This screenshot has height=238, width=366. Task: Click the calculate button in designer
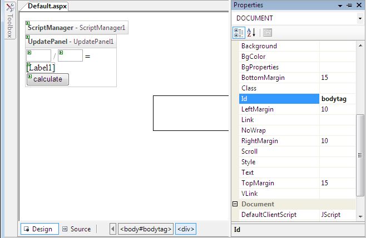(48, 79)
